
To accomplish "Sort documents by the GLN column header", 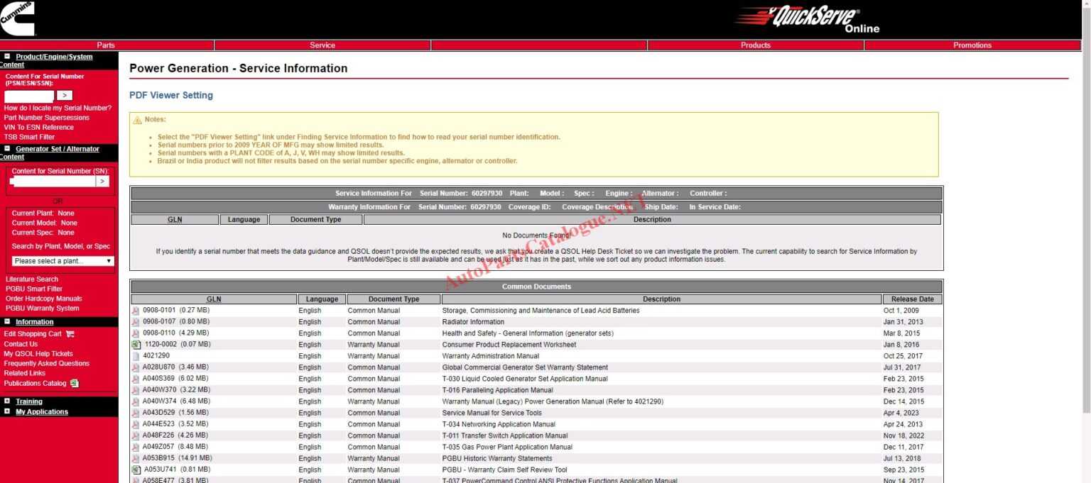I will point(214,299).
